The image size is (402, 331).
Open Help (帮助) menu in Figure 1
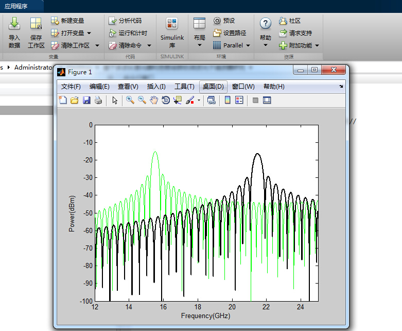click(274, 87)
